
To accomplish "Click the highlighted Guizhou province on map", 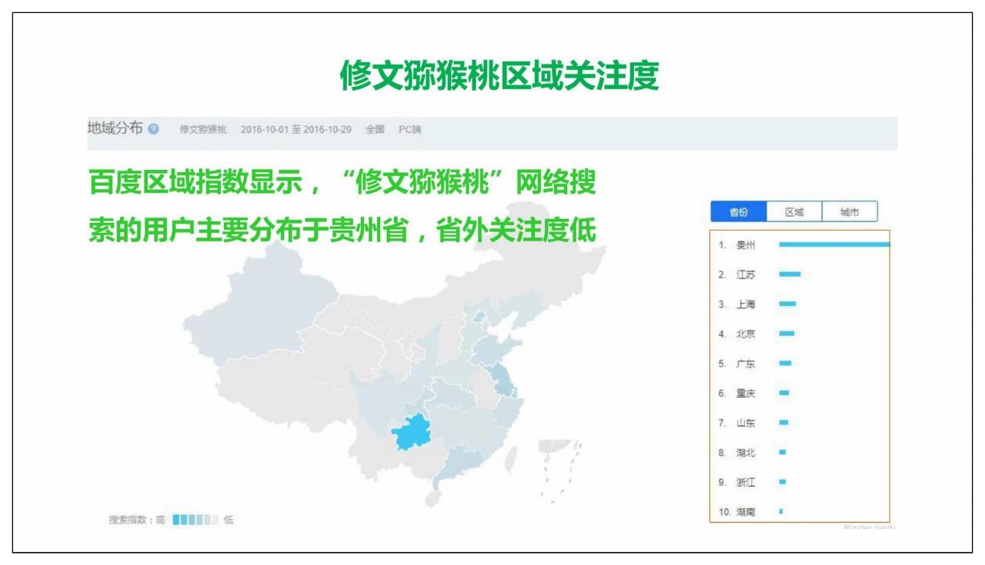I will (414, 432).
